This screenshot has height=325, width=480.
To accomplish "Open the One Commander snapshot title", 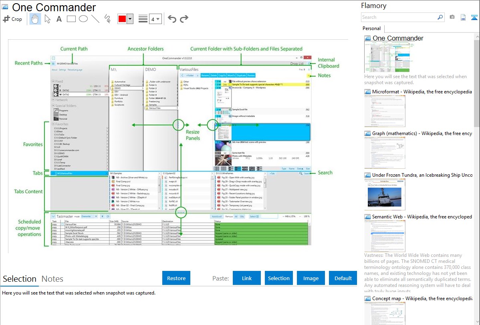I will 398,38.
